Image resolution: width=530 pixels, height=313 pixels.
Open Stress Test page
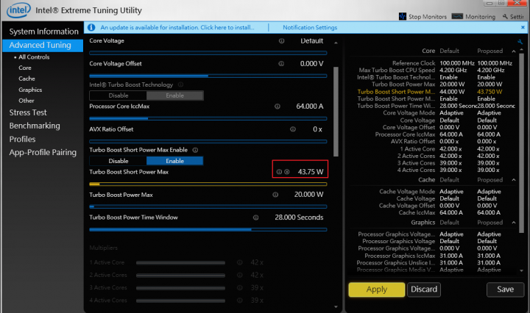[x=28, y=112]
